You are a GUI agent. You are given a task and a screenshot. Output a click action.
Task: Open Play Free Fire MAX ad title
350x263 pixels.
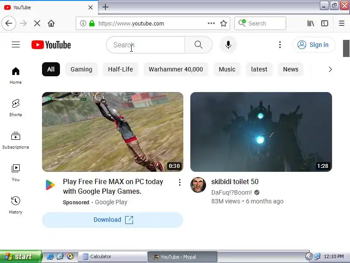click(x=113, y=186)
